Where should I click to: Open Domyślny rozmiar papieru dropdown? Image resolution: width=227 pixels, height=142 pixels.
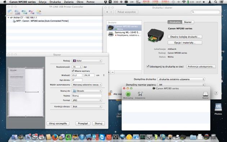click(x=181, y=85)
